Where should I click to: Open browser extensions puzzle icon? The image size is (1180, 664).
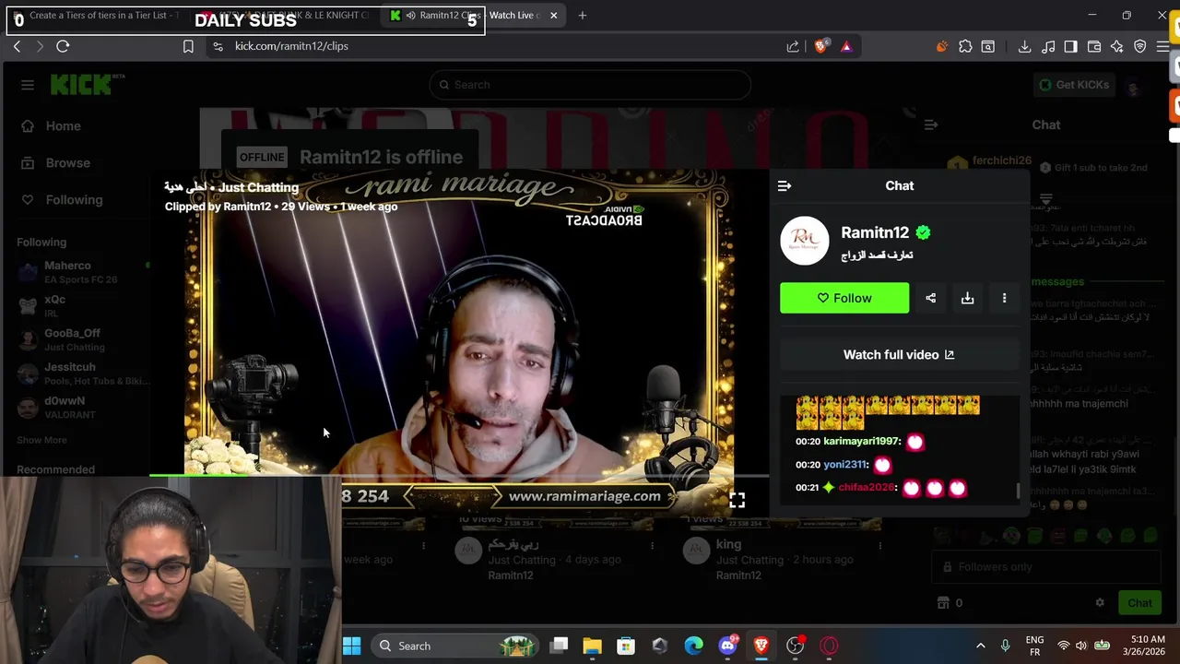(965, 46)
